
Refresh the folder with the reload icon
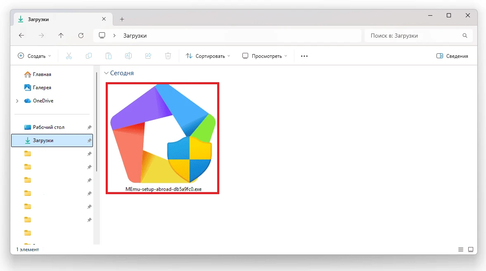coord(81,36)
